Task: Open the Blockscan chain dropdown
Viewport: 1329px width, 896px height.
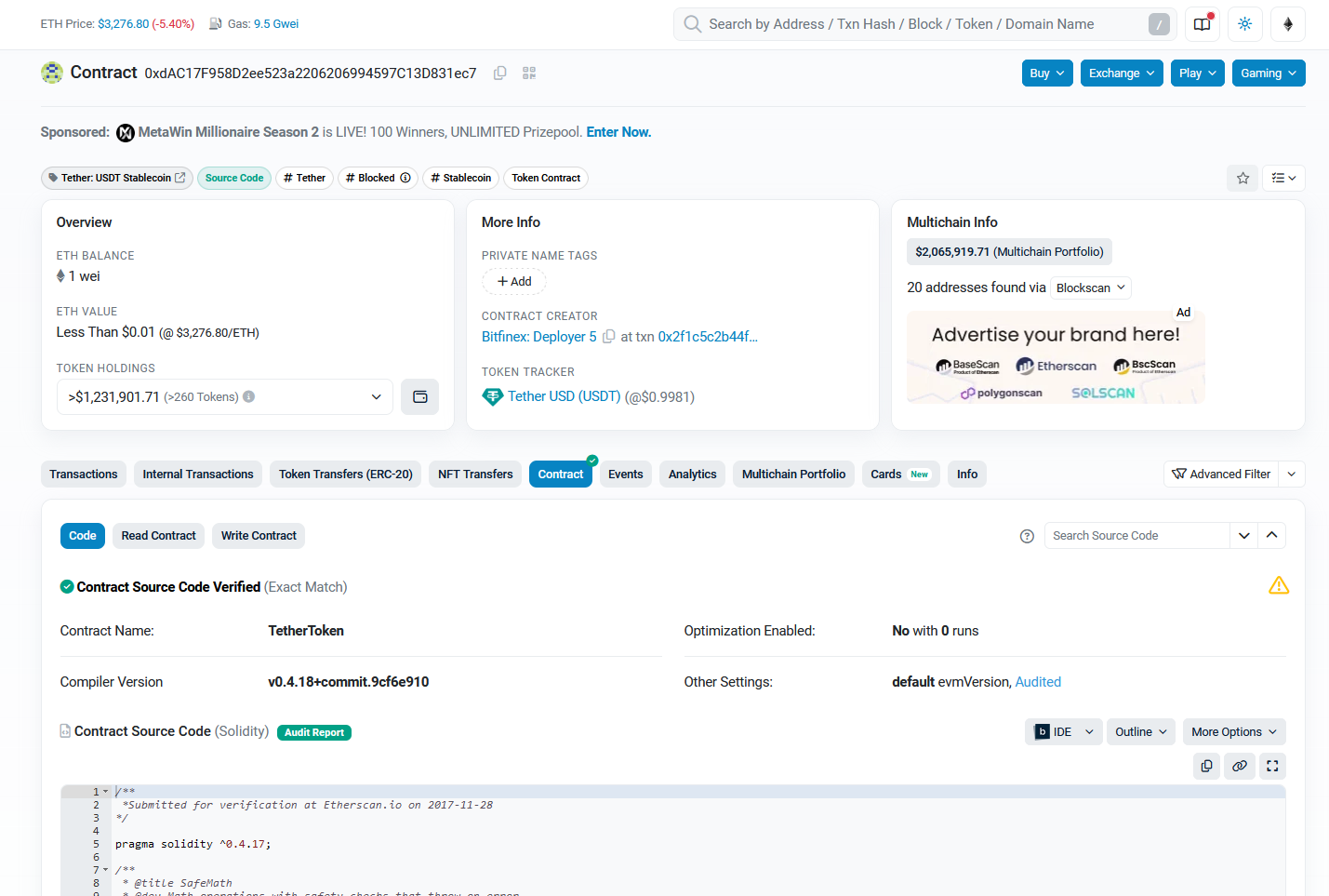Action: point(1091,288)
